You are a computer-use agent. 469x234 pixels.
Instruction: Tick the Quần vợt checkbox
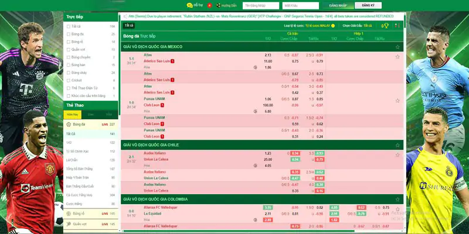69,49
